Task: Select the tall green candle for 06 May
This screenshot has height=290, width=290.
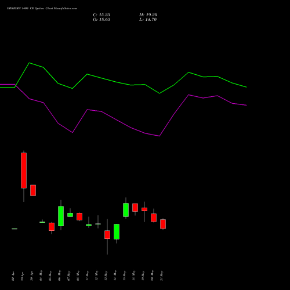Action: (61, 216)
